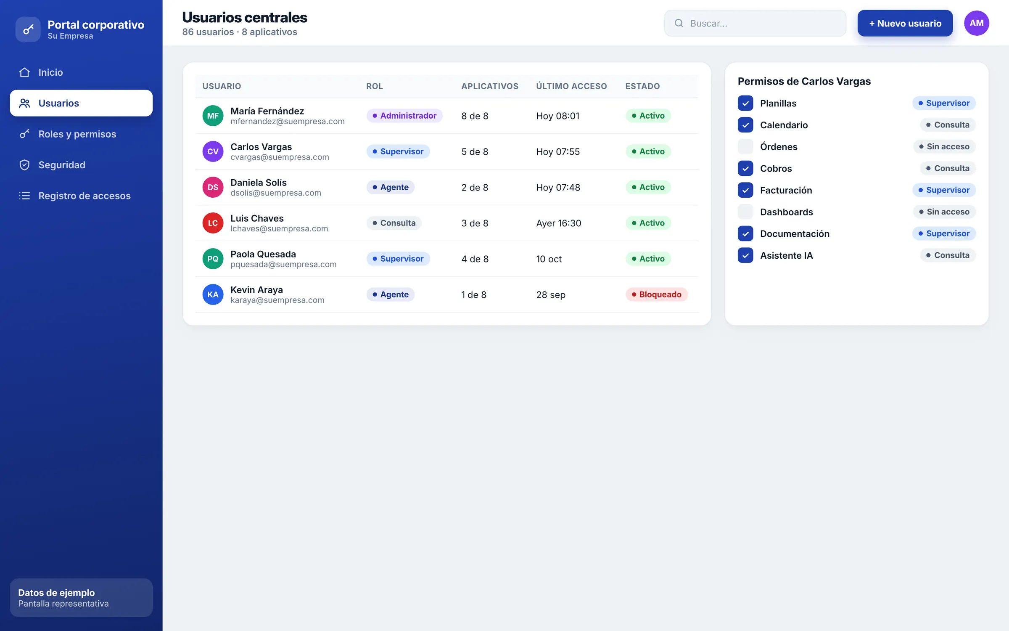Click the Seguridad shield icon
This screenshot has height=631, width=1009.
click(24, 165)
